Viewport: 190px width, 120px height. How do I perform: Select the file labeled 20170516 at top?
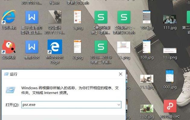32,2
